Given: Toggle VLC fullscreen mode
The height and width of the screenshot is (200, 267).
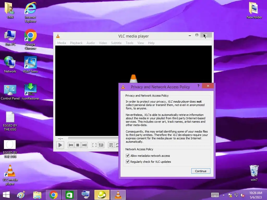Looking at the screenshot, I should pos(94,145).
